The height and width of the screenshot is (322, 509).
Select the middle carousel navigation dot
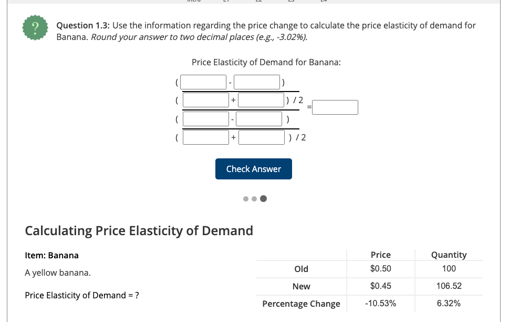pos(254,198)
